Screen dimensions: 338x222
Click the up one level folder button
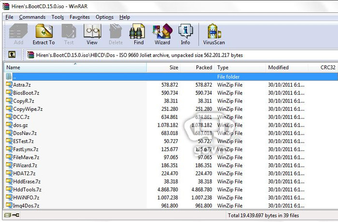12,55
